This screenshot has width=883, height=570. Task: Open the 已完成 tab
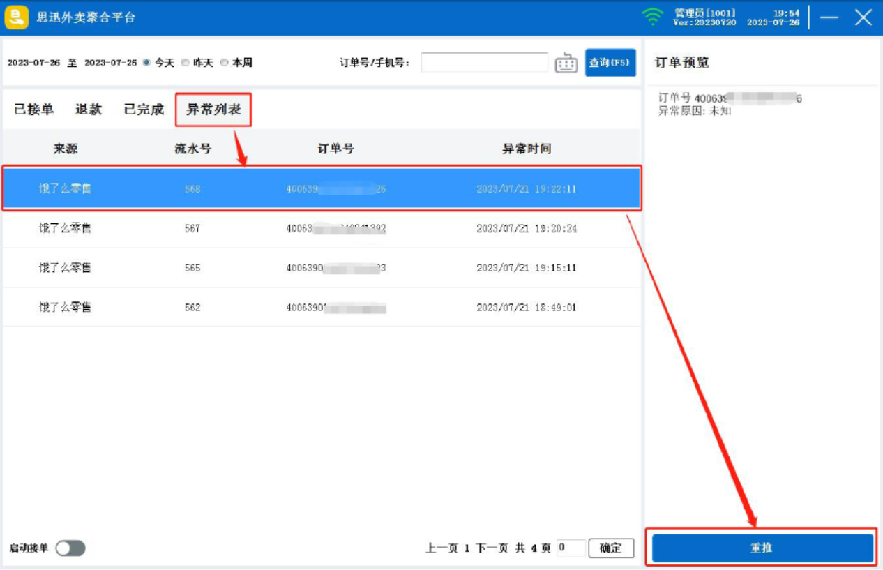[144, 110]
